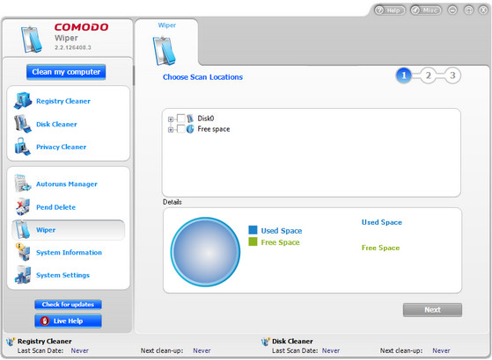This screenshot has width=492, height=360.
Task: Click the right-side 'Free Space' label
Action: point(380,248)
